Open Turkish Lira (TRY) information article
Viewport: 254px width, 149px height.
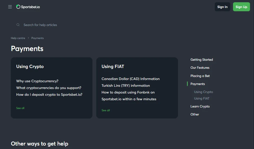[x=126, y=85]
